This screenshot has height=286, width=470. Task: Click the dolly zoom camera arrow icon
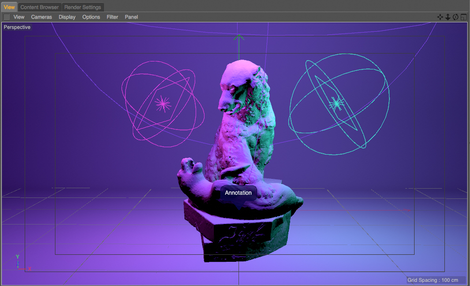tap(448, 17)
